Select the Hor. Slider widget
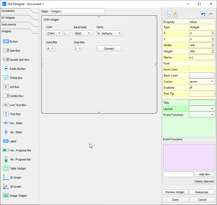The width and height of the screenshot is (217, 205). click(x=13, y=123)
